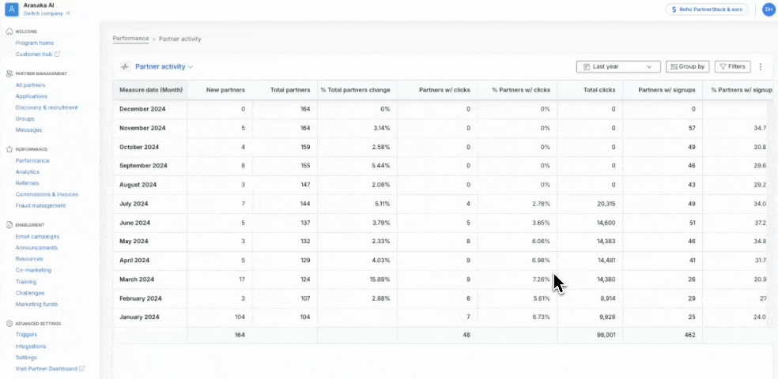The image size is (778, 379).
Task: Open Switch company selector
Action: (x=47, y=13)
